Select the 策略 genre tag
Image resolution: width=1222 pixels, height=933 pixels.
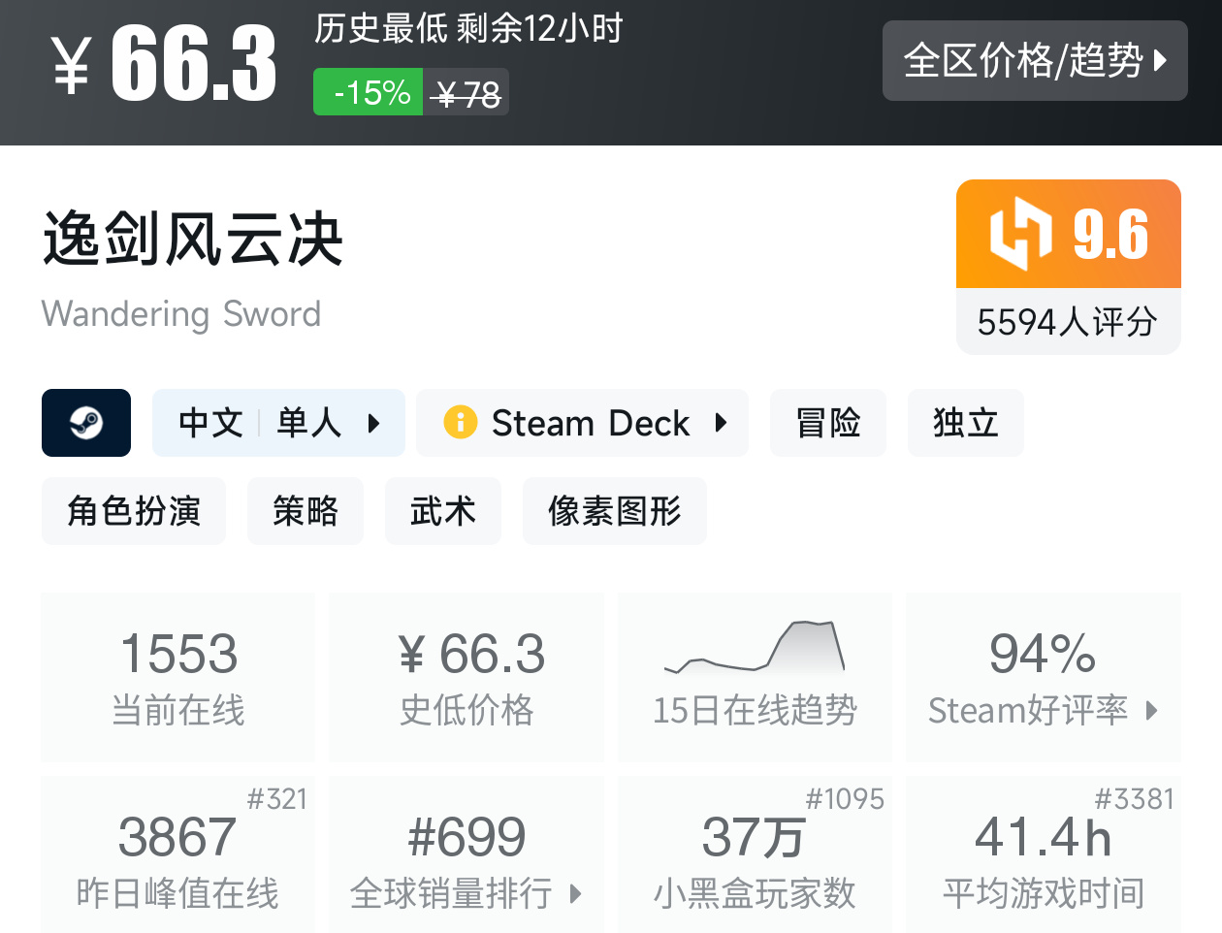point(305,511)
